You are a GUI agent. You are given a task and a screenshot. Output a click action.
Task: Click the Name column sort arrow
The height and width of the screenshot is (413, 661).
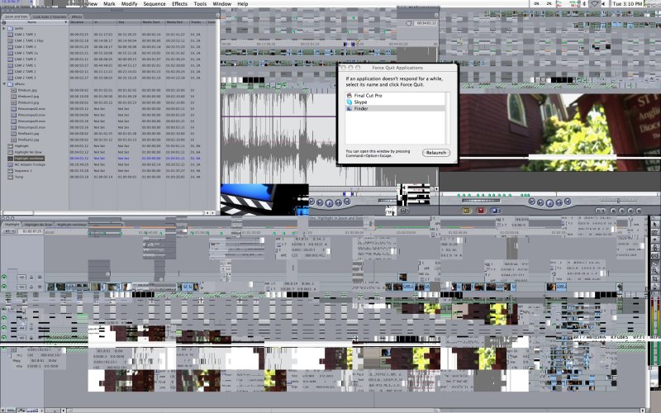[66, 22]
